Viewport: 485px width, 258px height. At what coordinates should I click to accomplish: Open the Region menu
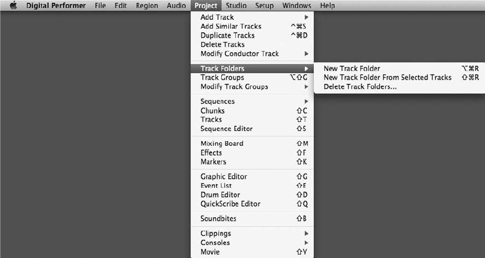pos(147,6)
